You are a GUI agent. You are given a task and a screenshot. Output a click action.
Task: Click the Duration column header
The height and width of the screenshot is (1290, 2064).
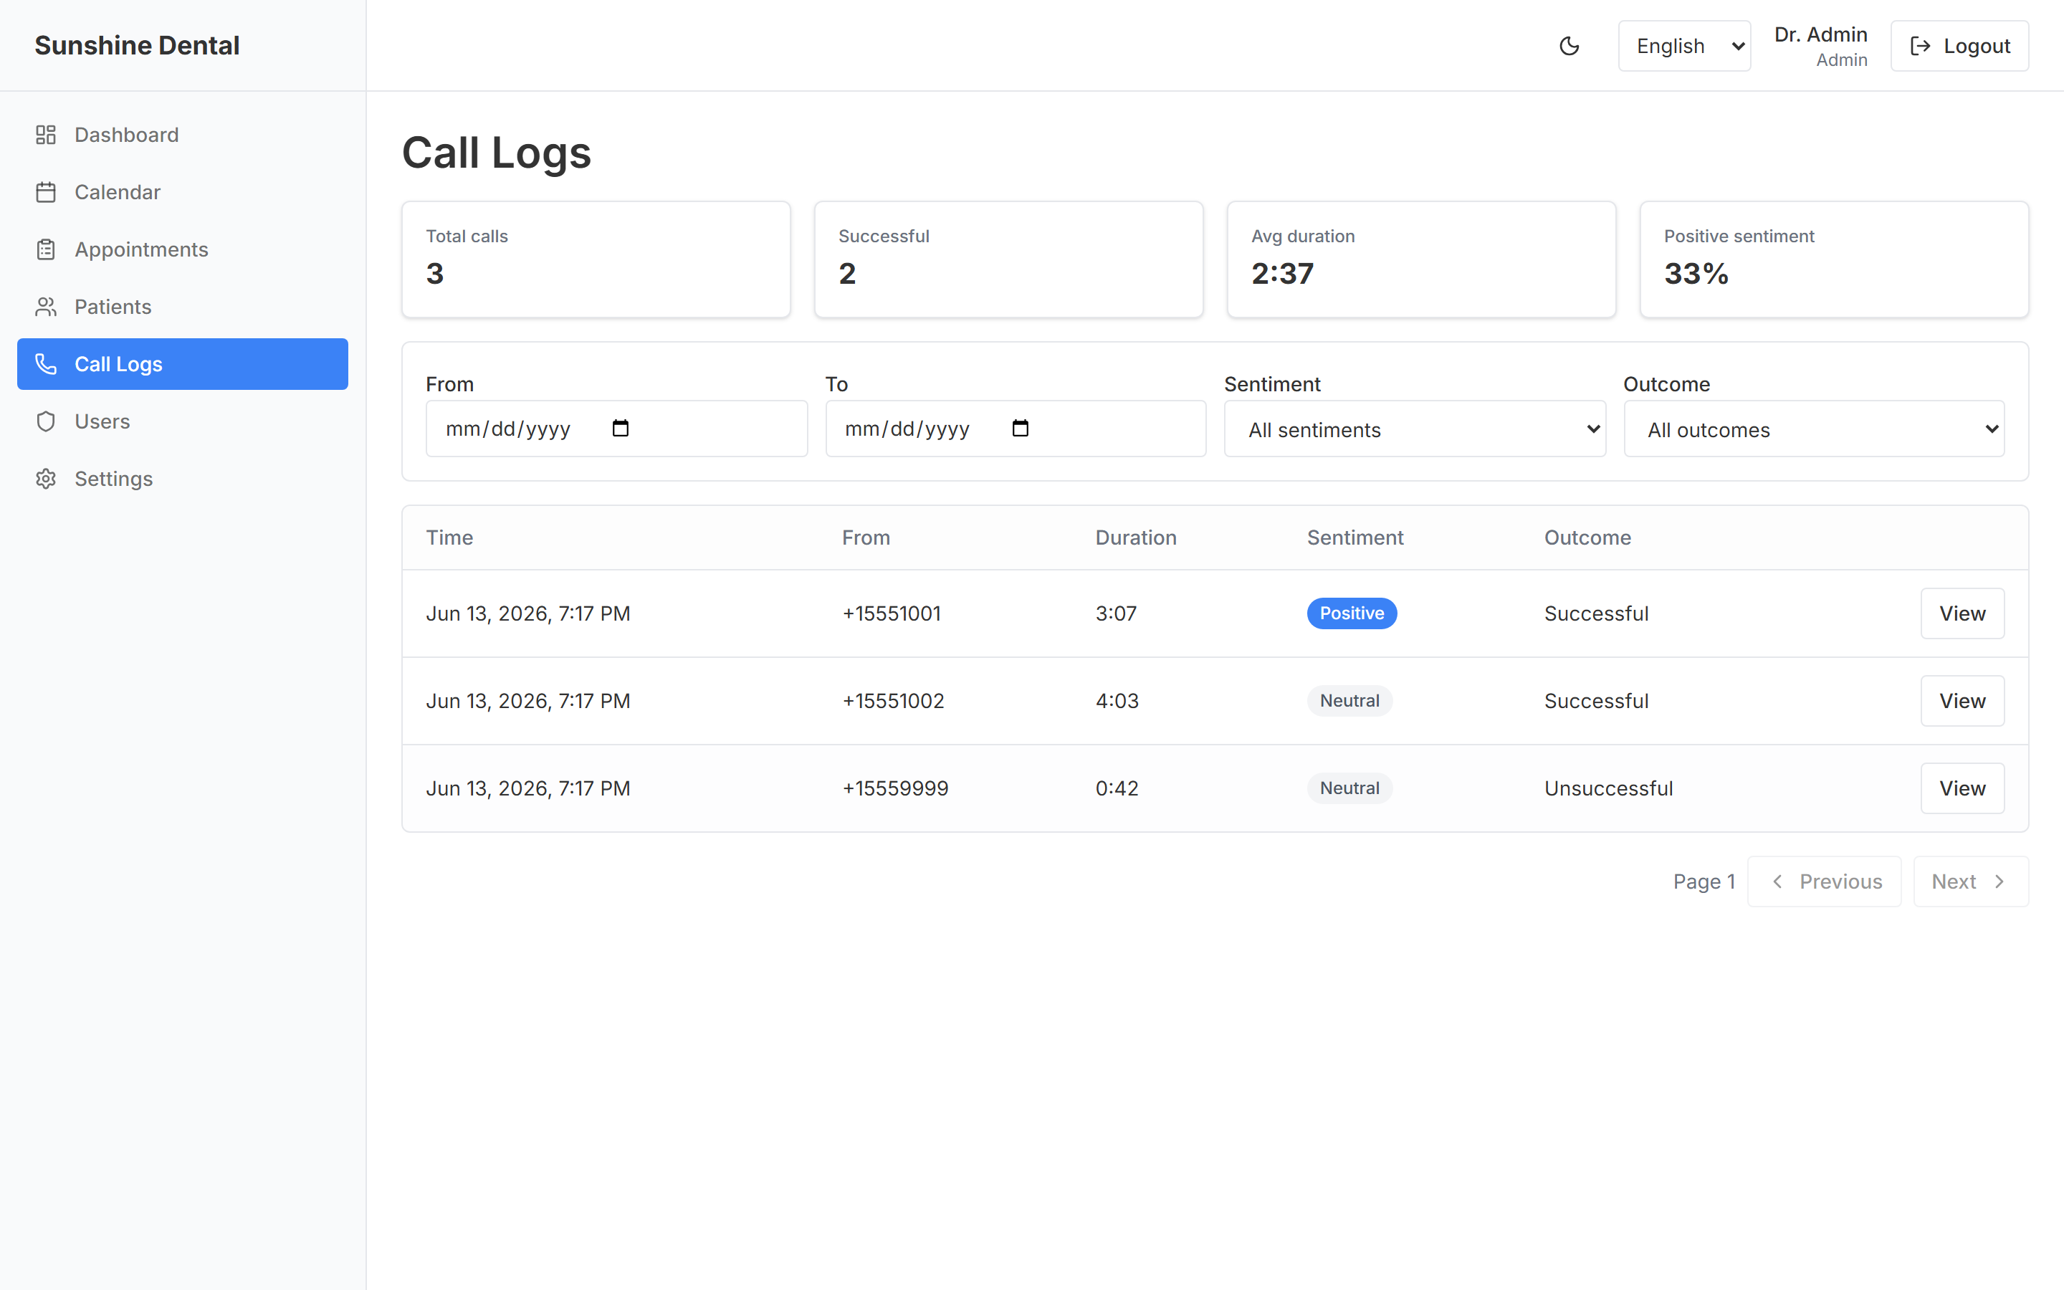coord(1136,537)
